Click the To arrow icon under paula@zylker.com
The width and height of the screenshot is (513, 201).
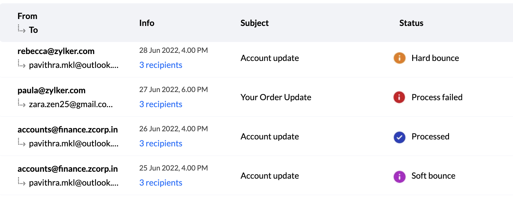click(x=21, y=103)
